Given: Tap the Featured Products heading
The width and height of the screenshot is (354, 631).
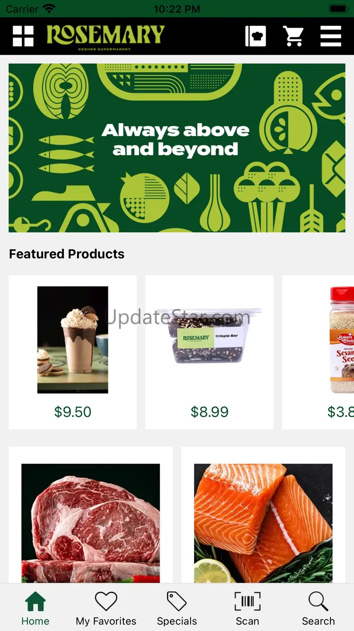Looking at the screenshot, I should 67,254.
